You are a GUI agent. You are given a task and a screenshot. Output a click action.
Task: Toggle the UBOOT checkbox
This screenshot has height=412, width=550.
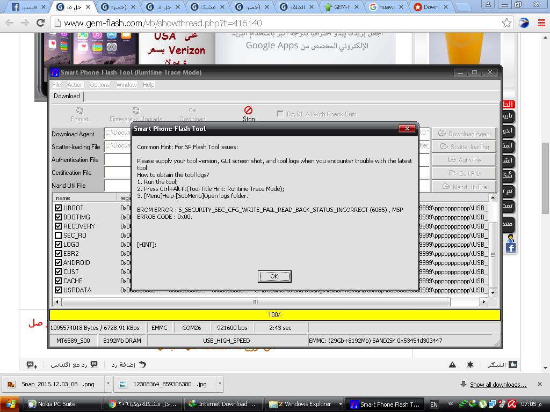pos(58,208)
